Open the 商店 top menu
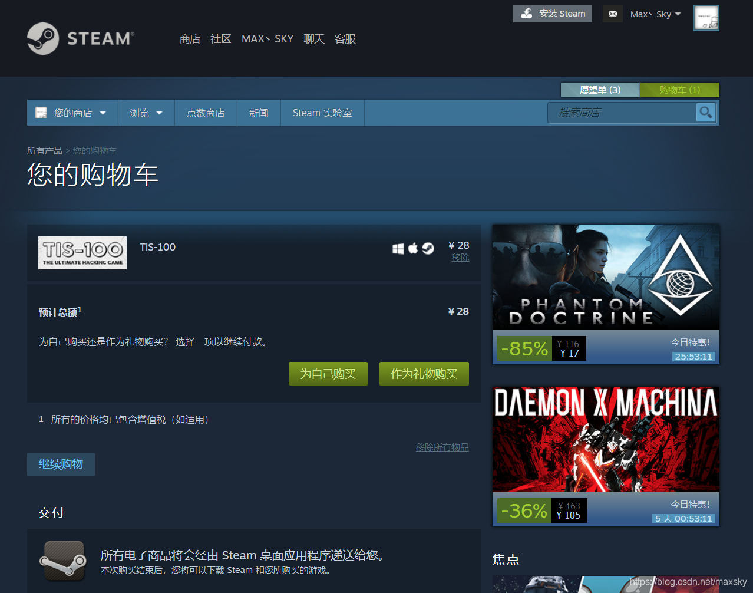This screenshot has width=753, height=593. (x=190, y=39)
